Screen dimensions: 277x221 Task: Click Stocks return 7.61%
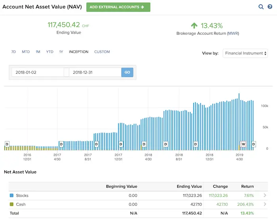[x=249, y=195]
